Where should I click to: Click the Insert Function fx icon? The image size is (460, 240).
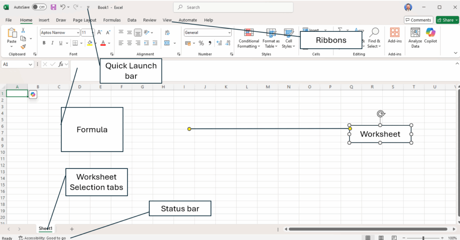coord(61,64)
